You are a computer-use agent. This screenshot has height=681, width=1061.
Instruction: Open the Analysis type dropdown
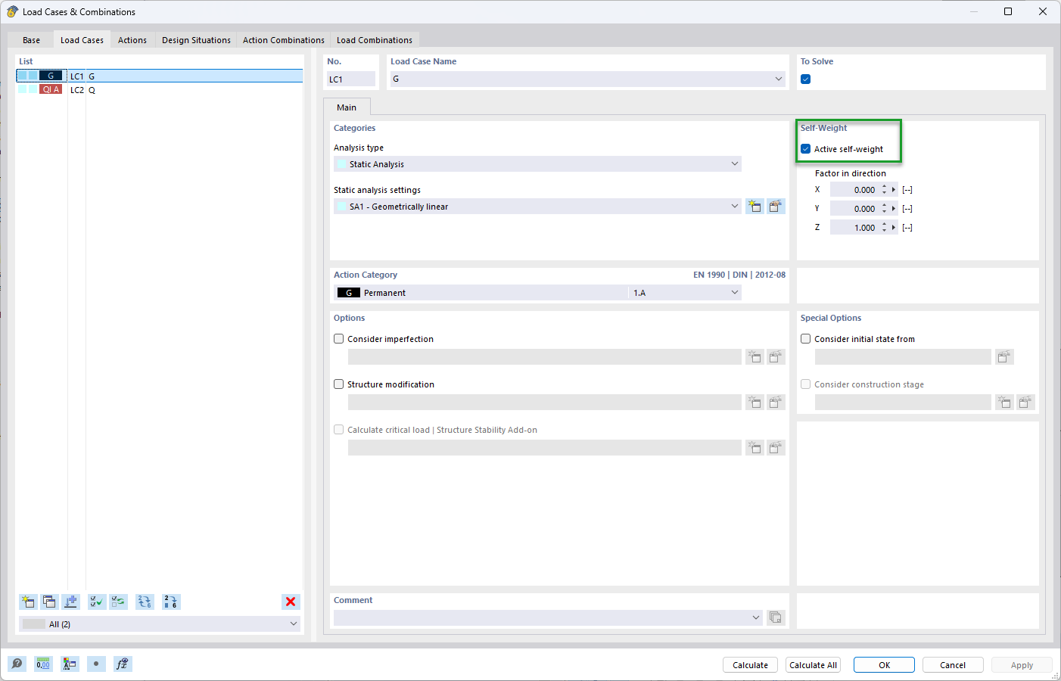coord(734,163)
